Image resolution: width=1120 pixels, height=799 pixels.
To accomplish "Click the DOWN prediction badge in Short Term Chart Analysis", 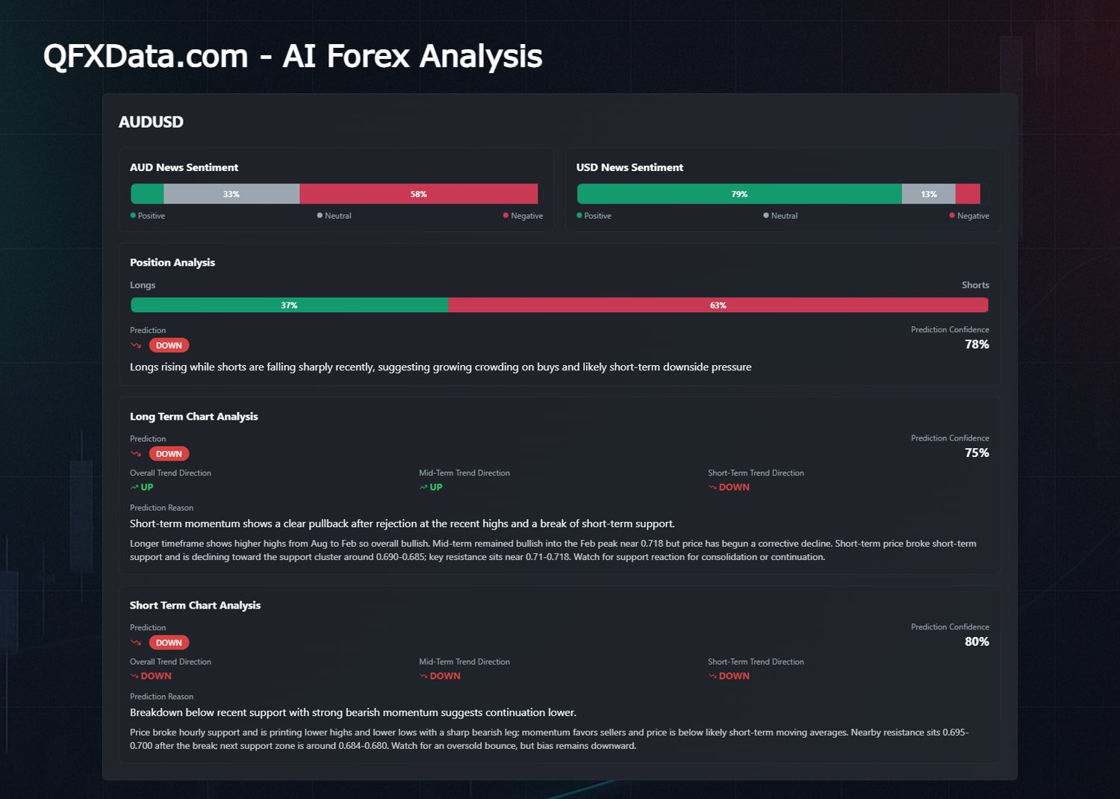I will tap(169, 642).
